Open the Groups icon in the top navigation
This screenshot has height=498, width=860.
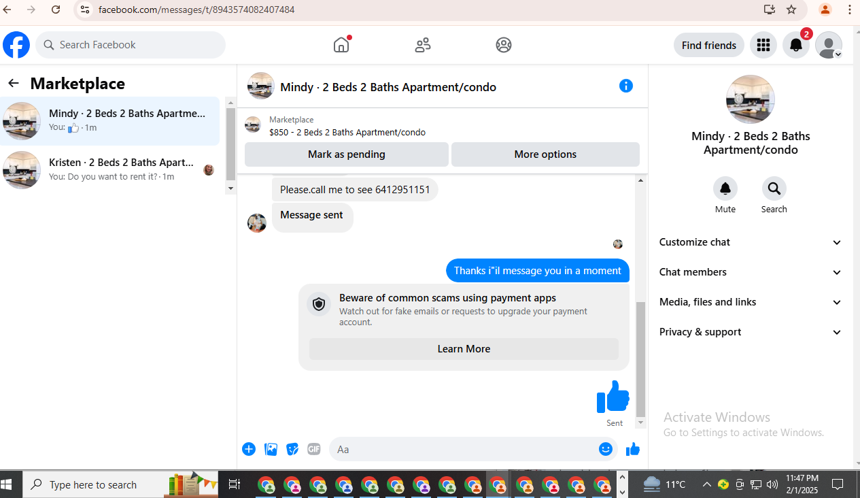coord(504,45)
